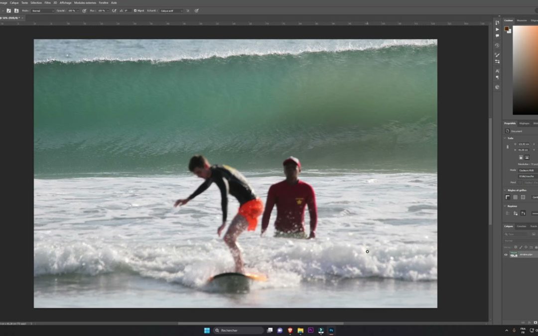Open the Calque menu
This screenshot has height=336, width=538.
pyautogui.click(x=14, y=3)
